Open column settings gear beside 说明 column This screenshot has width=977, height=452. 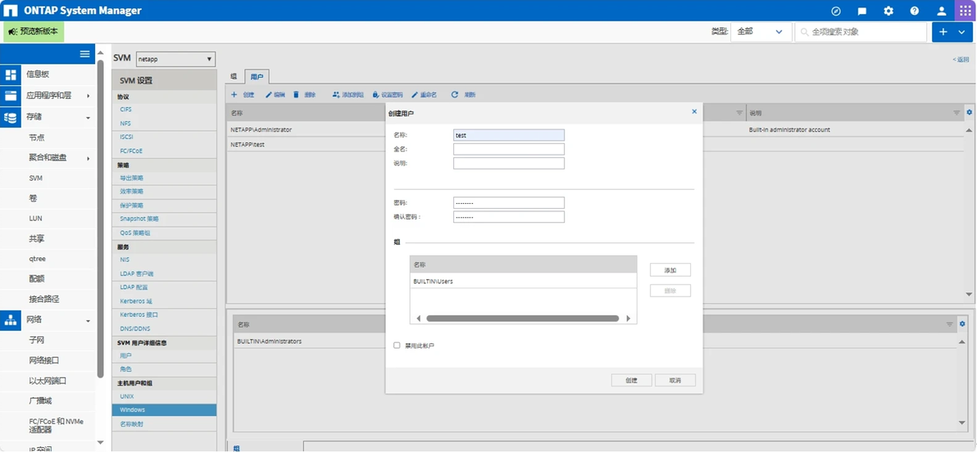(970, 113)
